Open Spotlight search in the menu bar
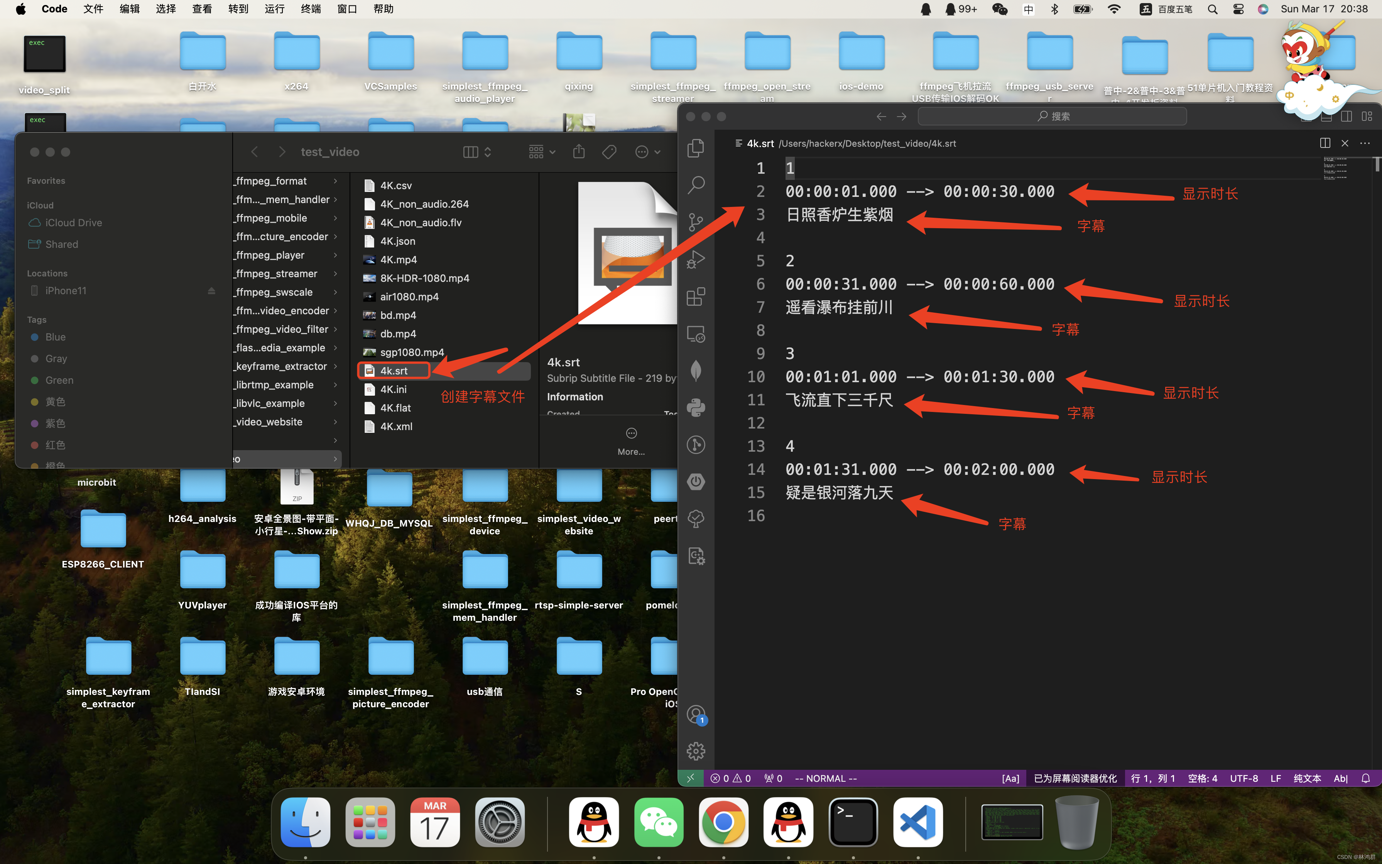Screen dimensions: 1382x864 [x=1212, y=9]
